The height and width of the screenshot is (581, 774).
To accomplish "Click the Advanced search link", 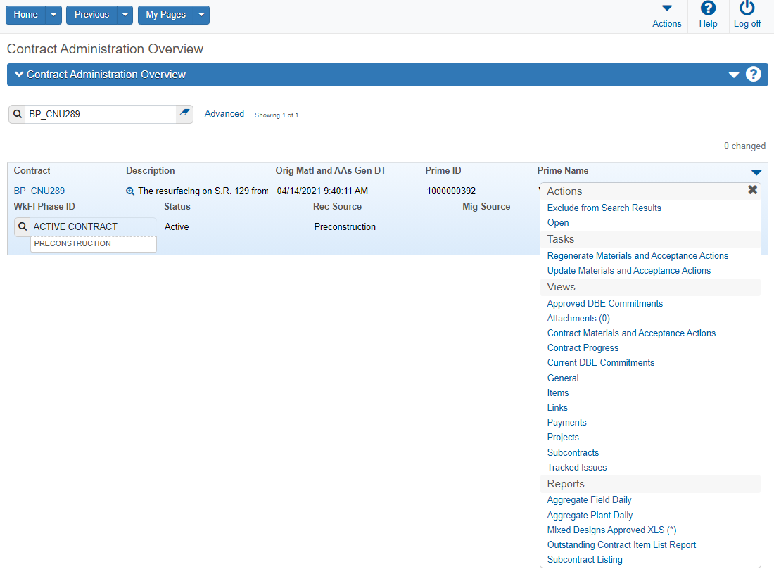I will (x=224, y=114).
